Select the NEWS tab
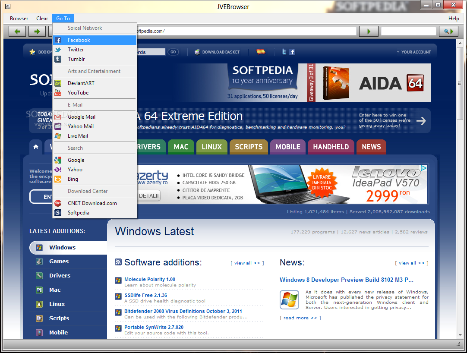 click(x=371, y=147)
